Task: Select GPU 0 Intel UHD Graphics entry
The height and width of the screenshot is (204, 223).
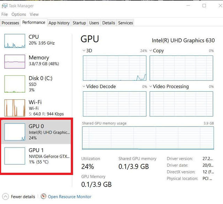Action: click(x=36, y=132)
